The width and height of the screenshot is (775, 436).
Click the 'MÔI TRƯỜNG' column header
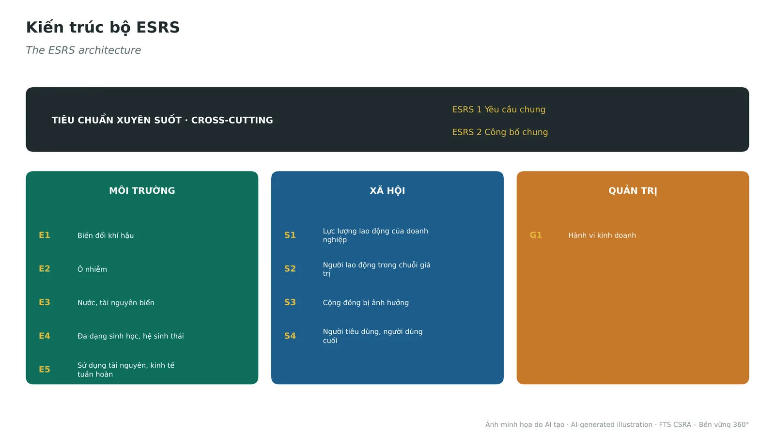(x=142, y=190)
